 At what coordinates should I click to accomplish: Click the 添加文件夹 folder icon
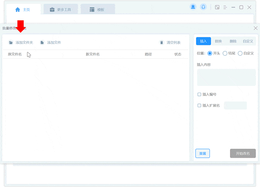click(11, 42)
